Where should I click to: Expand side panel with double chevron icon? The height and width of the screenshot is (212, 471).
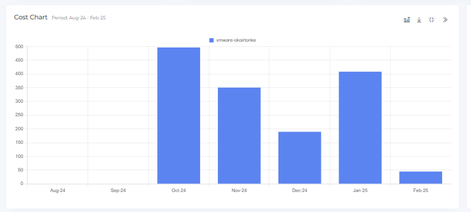click(445, 20)
